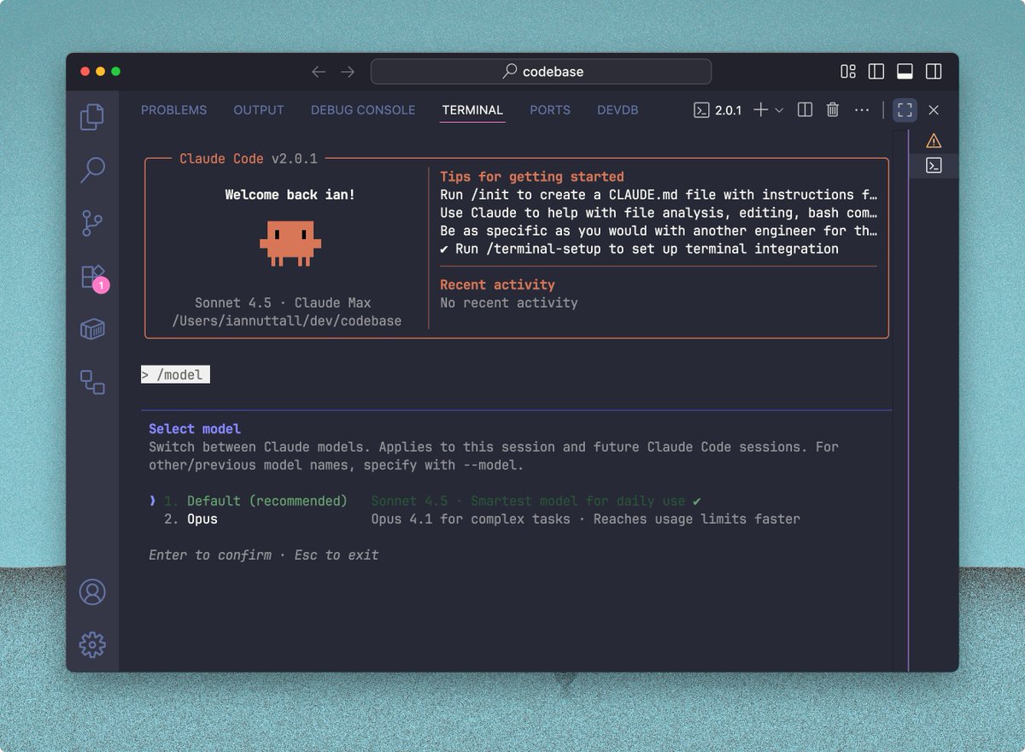Switch to the DEBUG CONSOLE tab
This screenshot has width=1025, height=752.
(363, 110)
